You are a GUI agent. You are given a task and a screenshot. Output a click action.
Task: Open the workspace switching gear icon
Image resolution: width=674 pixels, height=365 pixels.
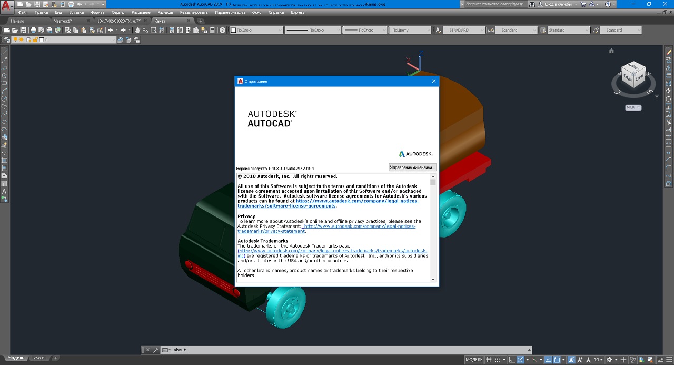tap(609, 360)
